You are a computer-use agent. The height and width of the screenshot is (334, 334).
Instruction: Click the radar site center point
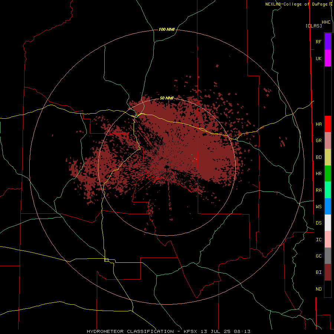point(167,167)
